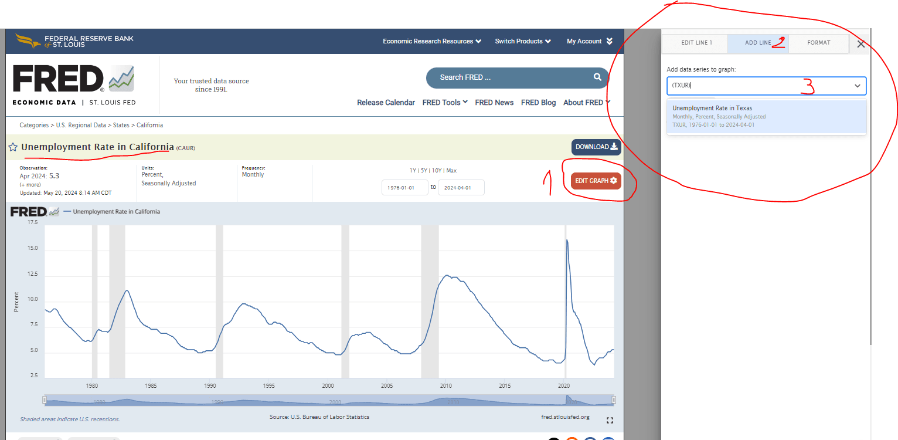Expand the Economic Research Resources menu
The width and height of the screenshot is (898, 440).
click(431, 41)
